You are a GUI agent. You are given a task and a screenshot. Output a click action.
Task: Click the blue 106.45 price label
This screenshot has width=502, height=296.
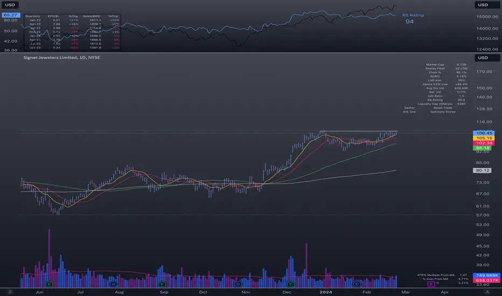tap(484, 133)
